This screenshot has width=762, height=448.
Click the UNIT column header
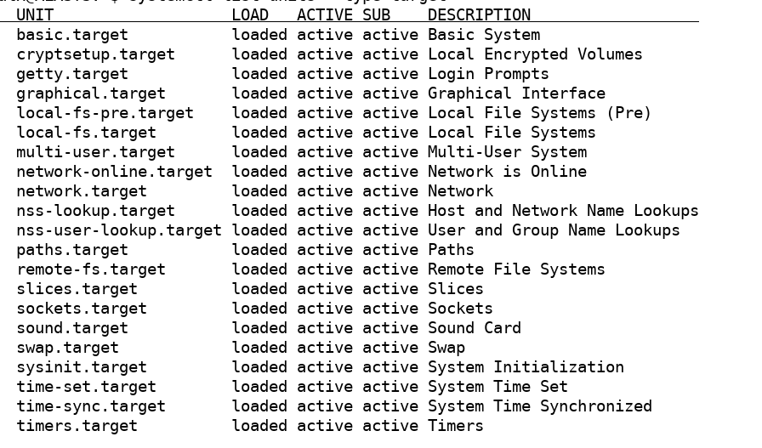(x=35, y=15)
